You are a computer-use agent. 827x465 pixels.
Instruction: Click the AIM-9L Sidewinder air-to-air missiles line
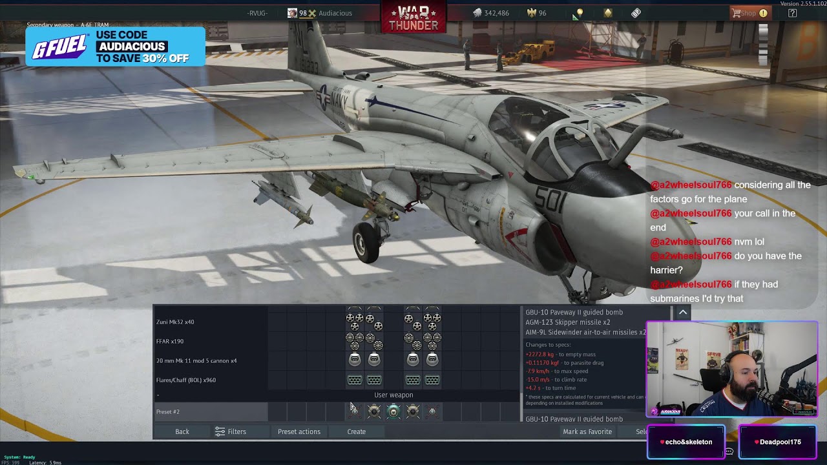(x=585, y=332)
